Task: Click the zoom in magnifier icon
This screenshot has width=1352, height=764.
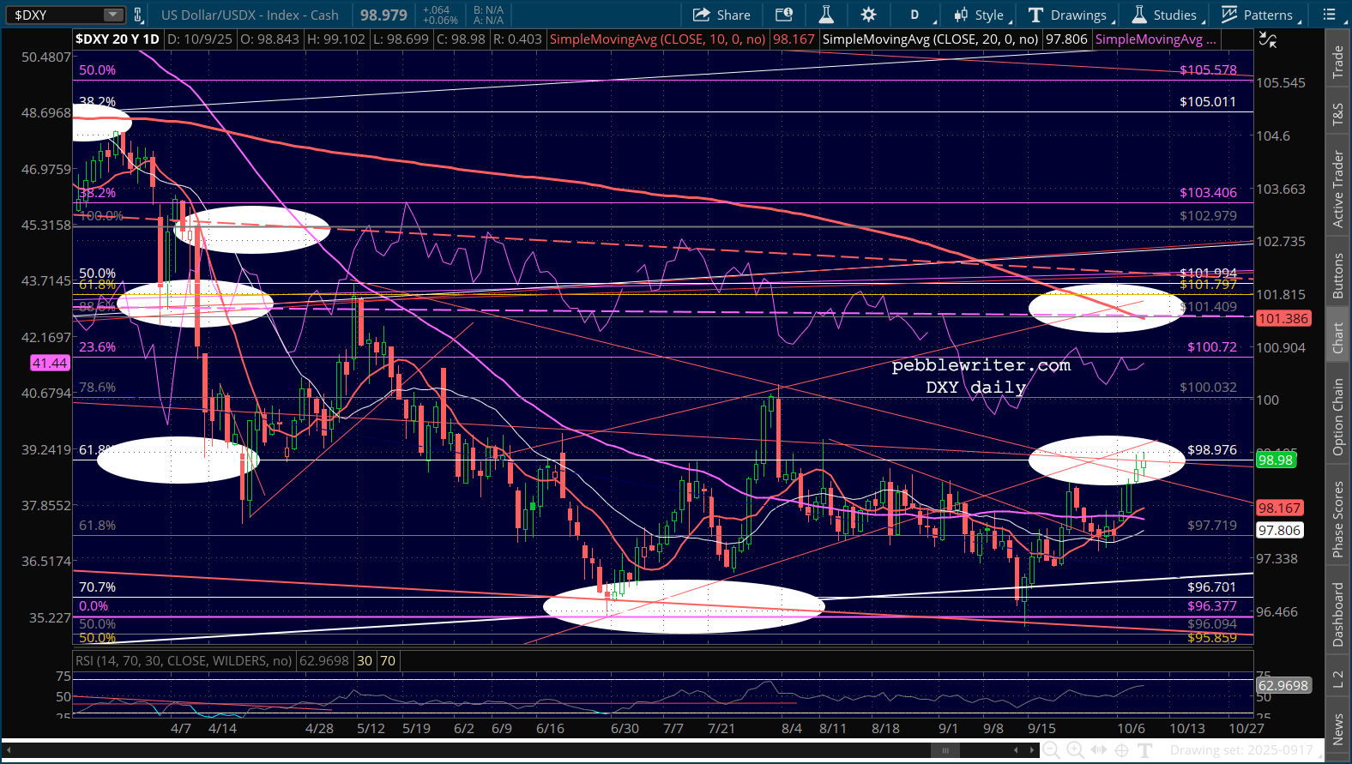Action: (1075, 750)
